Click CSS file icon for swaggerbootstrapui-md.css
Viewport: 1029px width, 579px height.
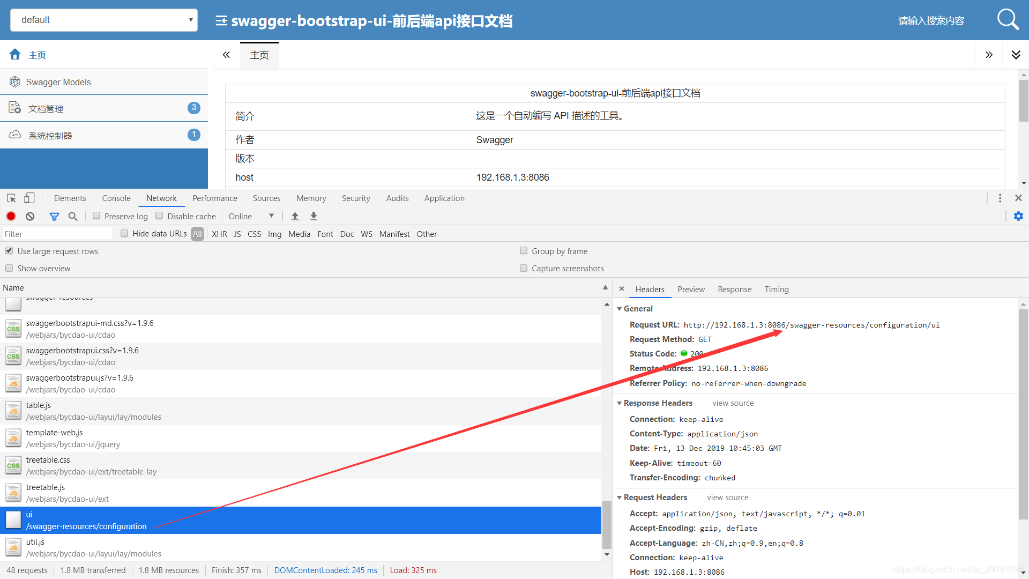[x=13, y=329]
